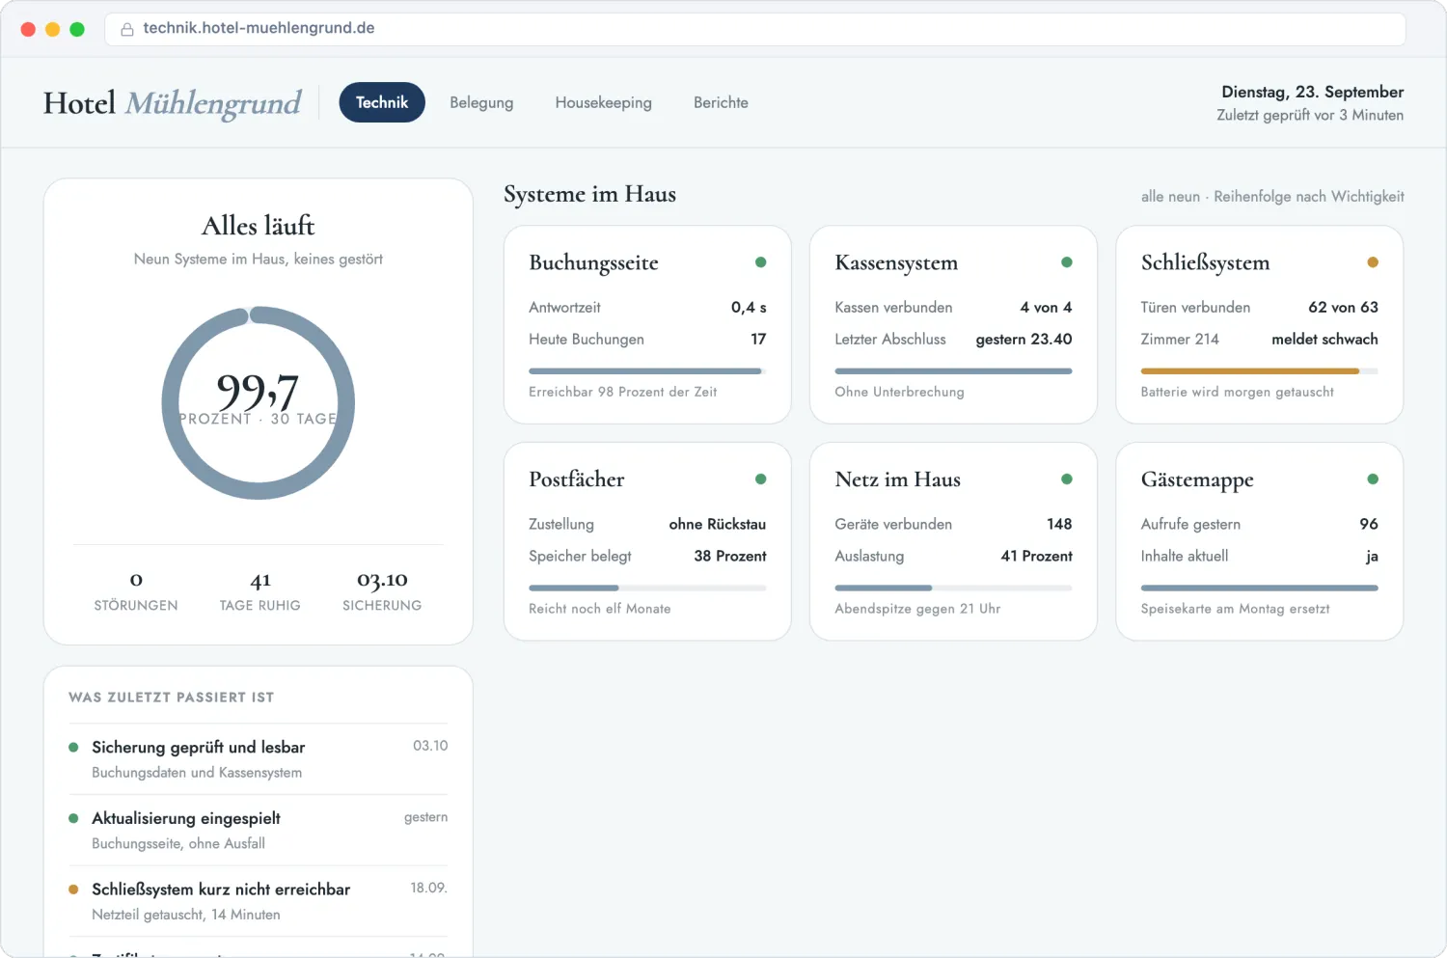The image size is (1447, 958).
Task: Click the green status dot on Netz im Haus card
Action: tap(1067, 479)
